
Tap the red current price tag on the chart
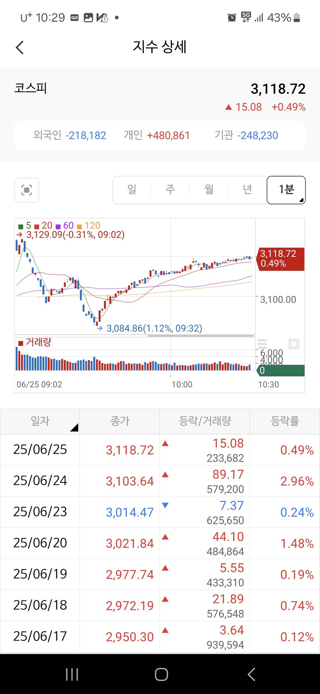(x=280, y=259)
